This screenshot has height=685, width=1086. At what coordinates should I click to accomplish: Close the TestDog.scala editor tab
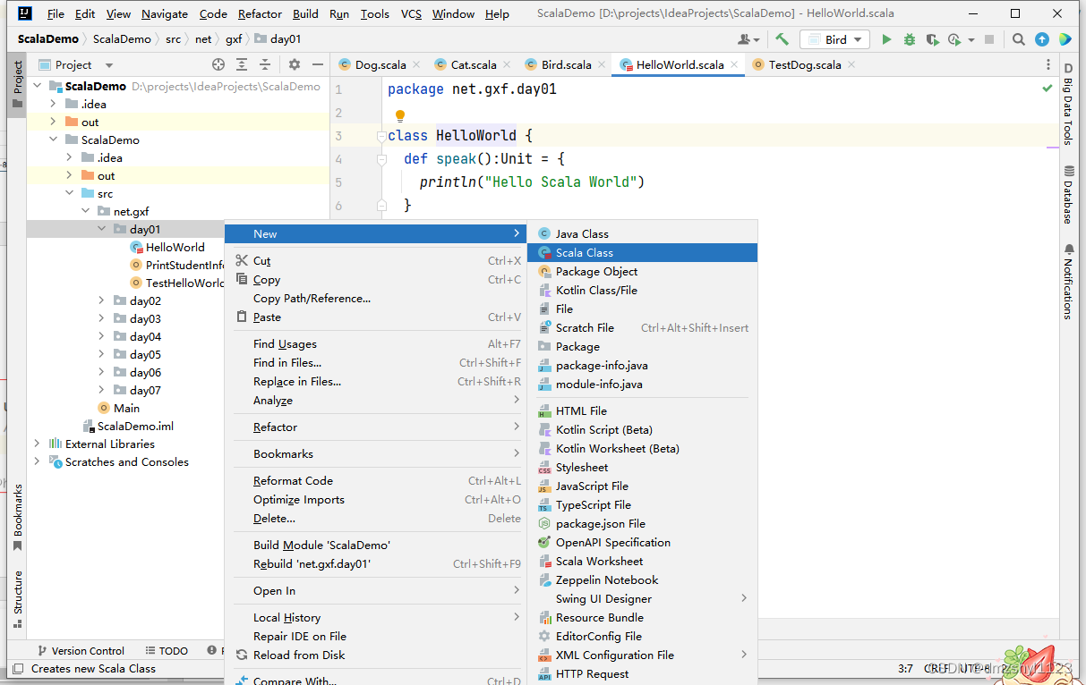click(x=851, y=64)
